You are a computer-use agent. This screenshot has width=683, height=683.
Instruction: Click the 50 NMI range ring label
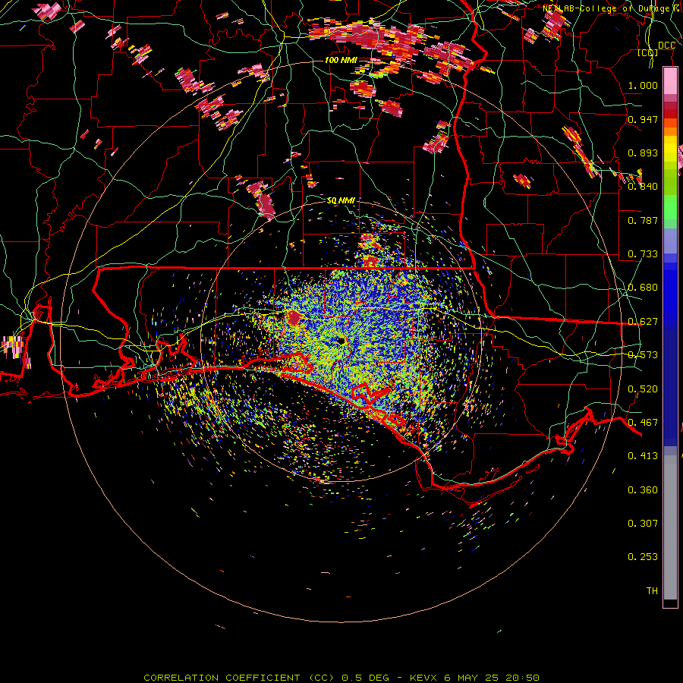341,200
